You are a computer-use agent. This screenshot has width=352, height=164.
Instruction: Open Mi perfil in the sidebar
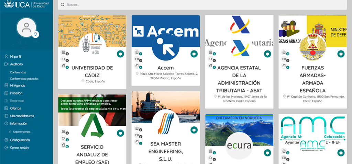click(15, 56)
